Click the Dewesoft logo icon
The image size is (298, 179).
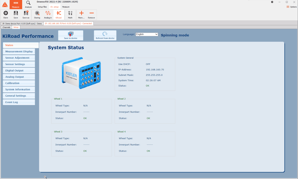[x=5, y=4]
